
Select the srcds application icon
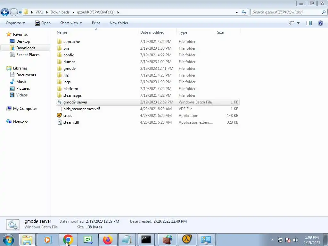point(59,115)
